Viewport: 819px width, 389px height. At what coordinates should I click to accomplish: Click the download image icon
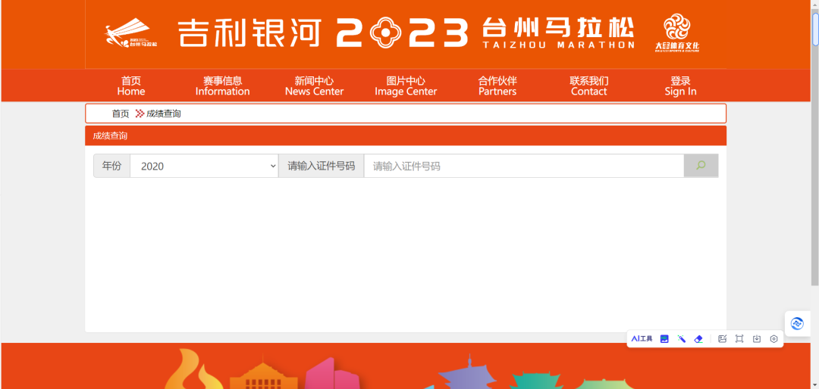coord(757,339)
